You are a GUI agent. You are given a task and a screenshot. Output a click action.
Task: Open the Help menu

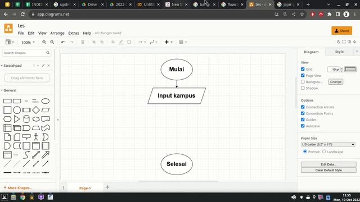tap(87, 33)
